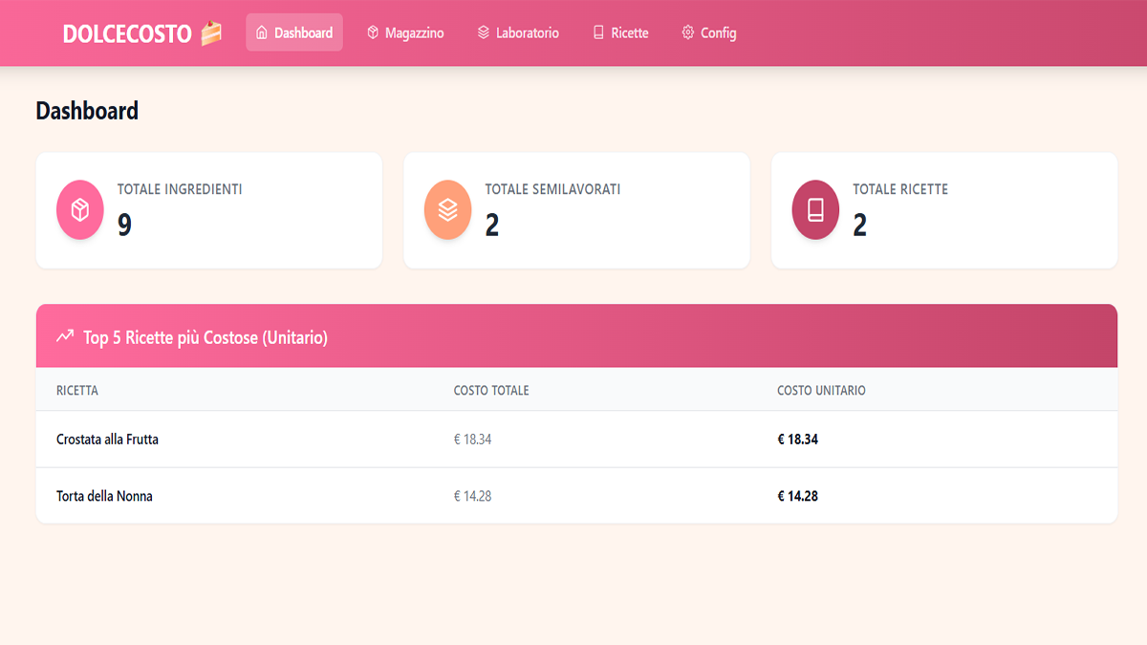Click the trending-up arrow icon in Top 5 header
The image size is (1147, 645).
coord(65,336)
